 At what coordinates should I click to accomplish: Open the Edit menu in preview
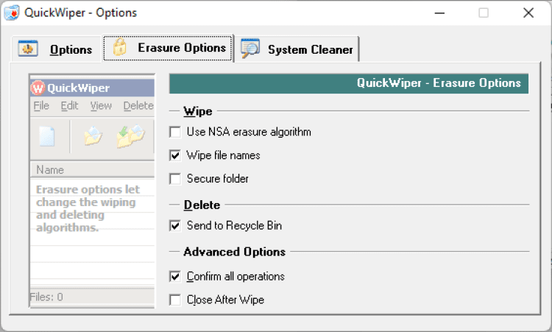point(69,106)
